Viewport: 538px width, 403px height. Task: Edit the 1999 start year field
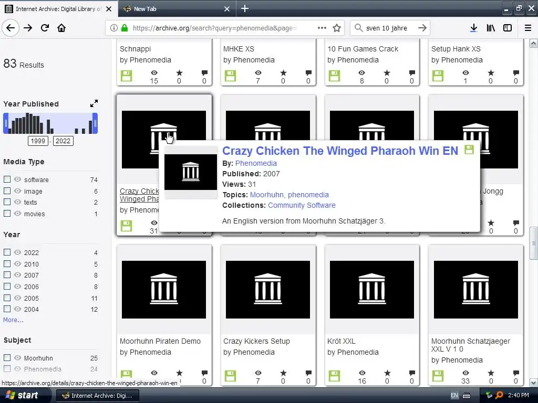(x=38, y=141)
